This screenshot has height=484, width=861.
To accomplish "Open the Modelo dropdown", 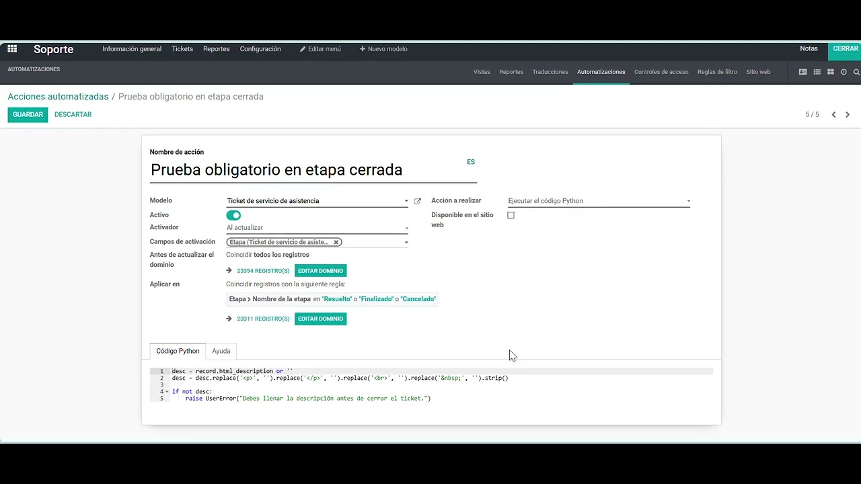I will coord(317,201).
